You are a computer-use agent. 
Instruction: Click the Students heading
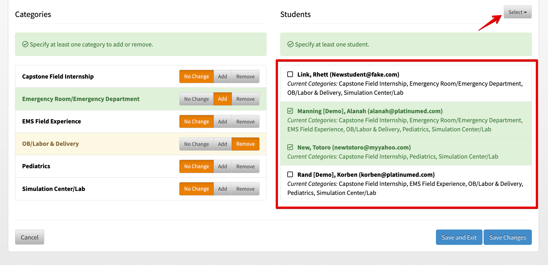[295, 14]
